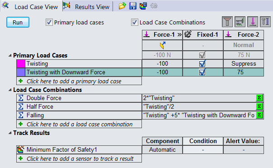Edit Force-1 value -100 for Twisting
The width and height of the screenshot is (273, 168).
click(162, 64)
